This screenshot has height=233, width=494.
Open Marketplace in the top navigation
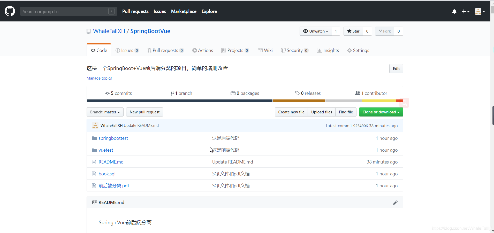click(x=184, y=11)
